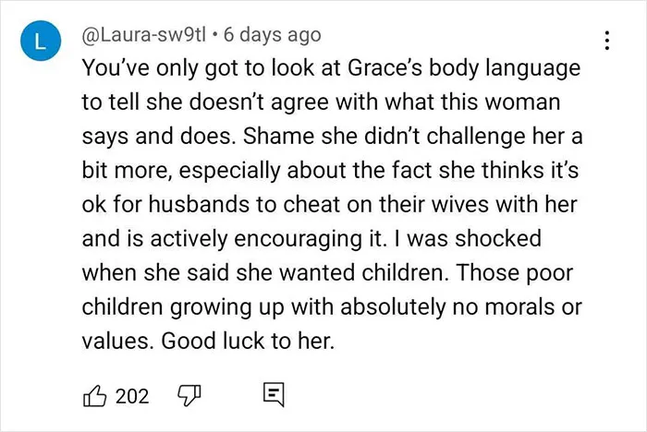Like the comment with the thumbs-up icon
Image resolution: width=647 pixels, height=432 pixels.
point(95,396)
